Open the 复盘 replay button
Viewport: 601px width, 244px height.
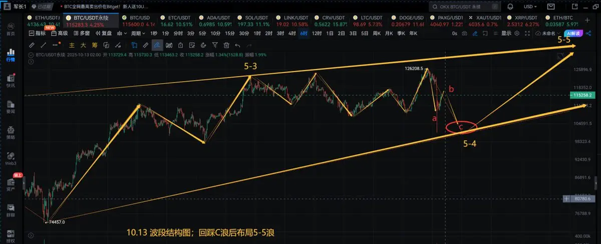click(104, 33)
